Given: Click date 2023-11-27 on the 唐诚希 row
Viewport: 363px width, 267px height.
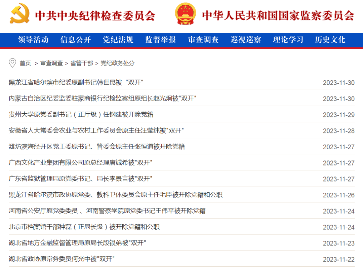Looking at the screenshot, I should [339, 163].
